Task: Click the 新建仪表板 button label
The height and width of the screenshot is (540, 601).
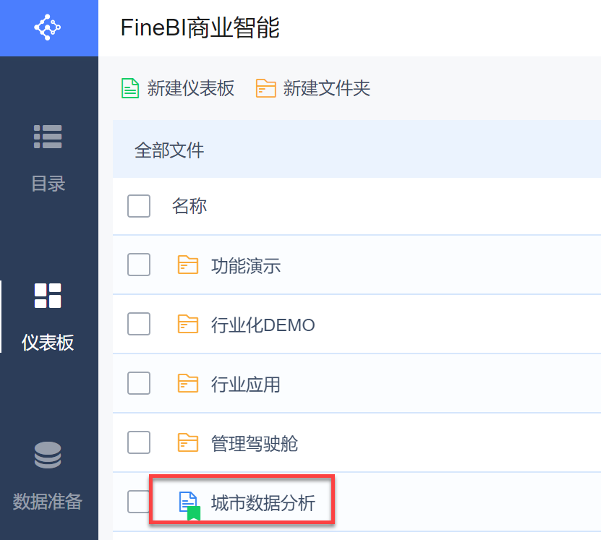Action: click(x=191, y=89)
